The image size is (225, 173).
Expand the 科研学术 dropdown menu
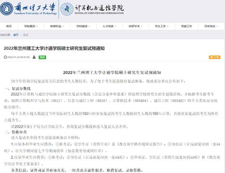[135, 26]
